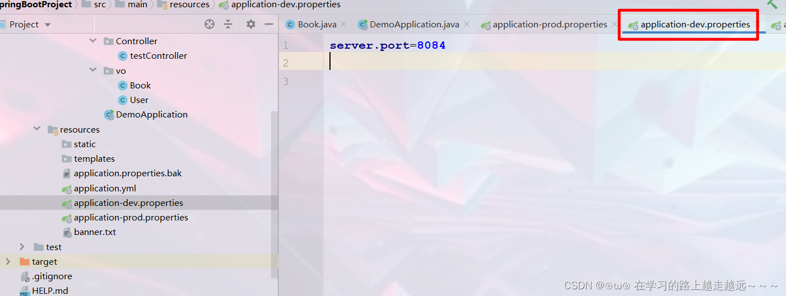The height and width of the screenshot is (296, 786).
Task: Click the banner.txt file icon
Action: pyautogui.click(x=67, y=232)
